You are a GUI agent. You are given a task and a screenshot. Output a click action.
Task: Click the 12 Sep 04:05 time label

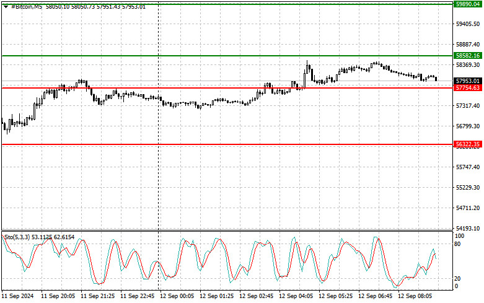[x=296, y=296]
